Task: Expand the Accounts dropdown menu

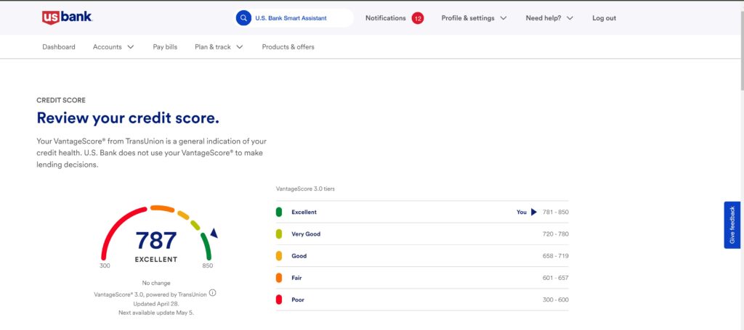Action: click(x=113, y=47)
